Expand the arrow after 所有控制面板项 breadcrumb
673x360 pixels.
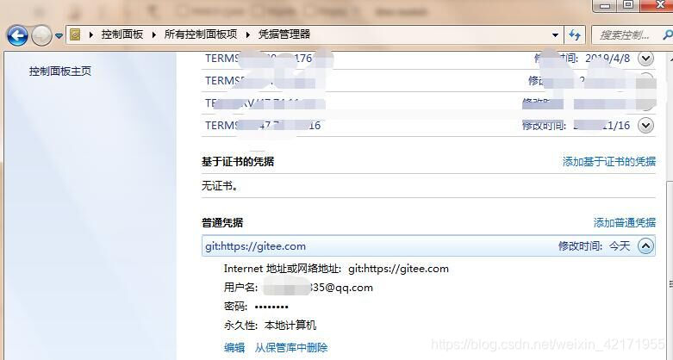coord(247,34)
